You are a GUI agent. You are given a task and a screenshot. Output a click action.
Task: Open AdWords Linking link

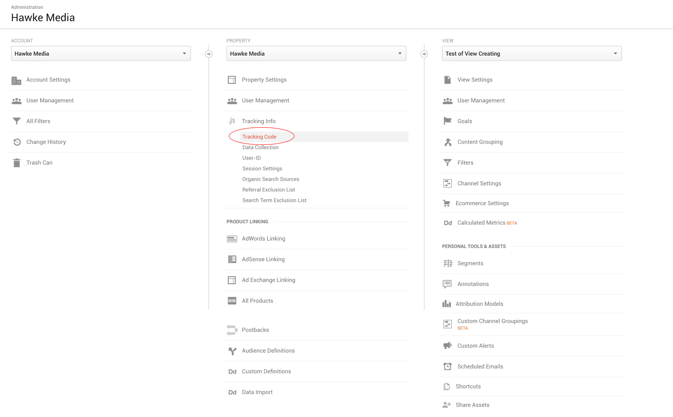coord(264,239)
